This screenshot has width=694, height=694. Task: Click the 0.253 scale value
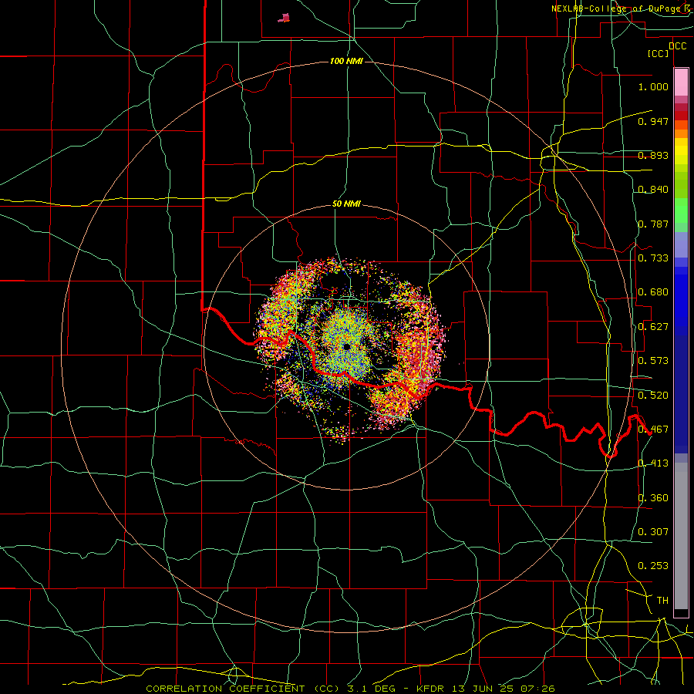point(653,566)
